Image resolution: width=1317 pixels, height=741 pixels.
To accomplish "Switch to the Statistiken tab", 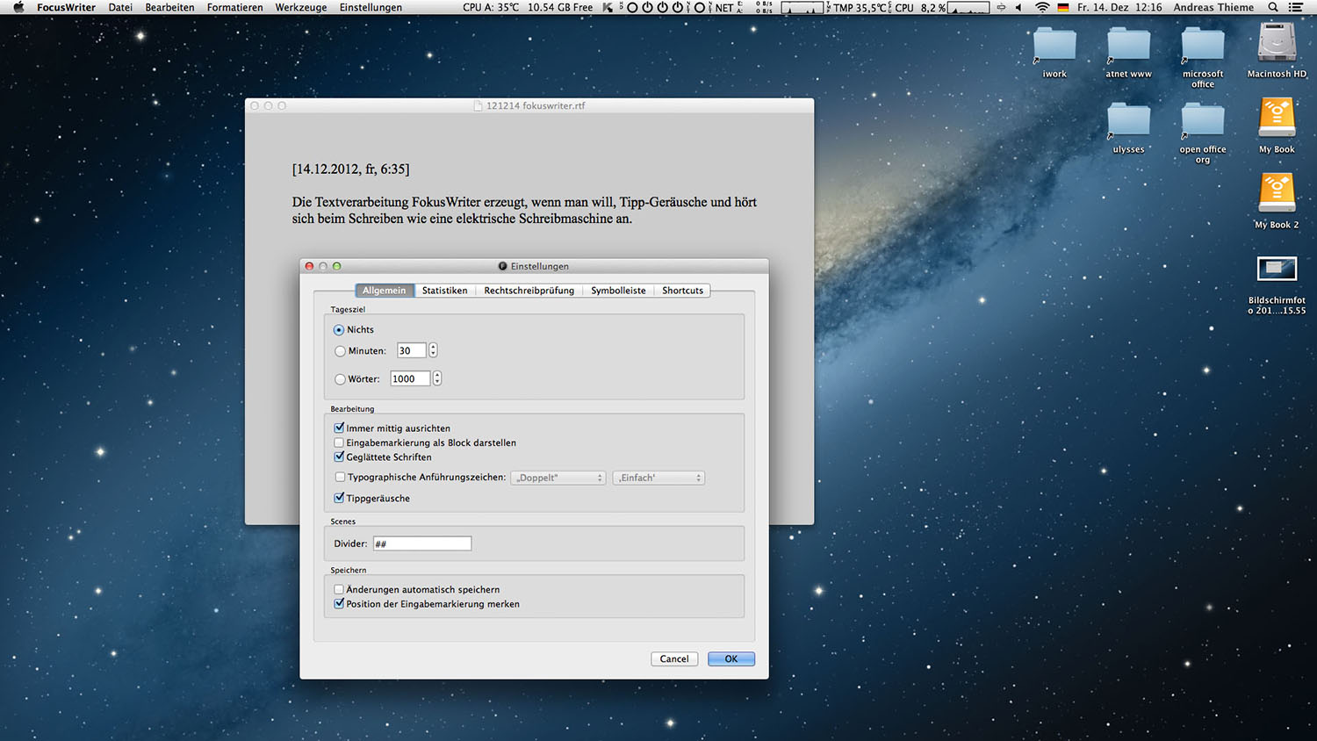I will (444, 291).
